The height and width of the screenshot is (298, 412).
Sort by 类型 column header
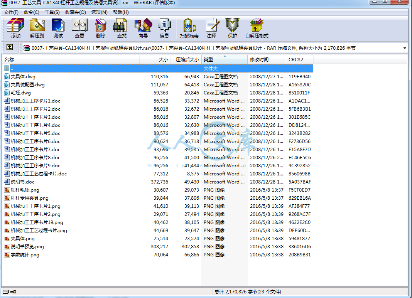(x=225, y=60)
